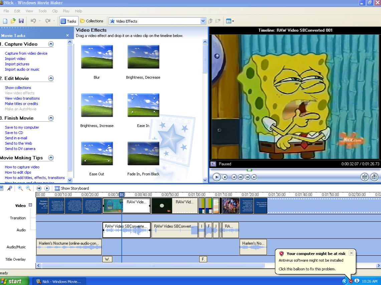Click View video transitions link
381x285 pixels.
pos(22,98)
